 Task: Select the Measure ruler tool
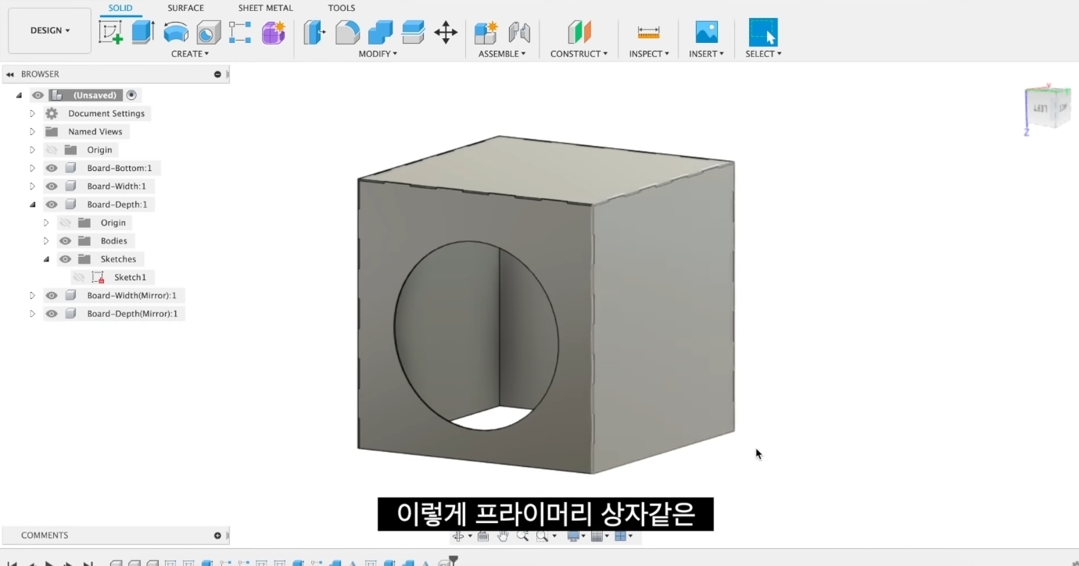click(649, 32)
